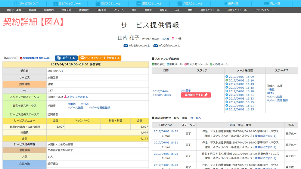Viewport: 301px width, 169px height.
Task: Click the first info@faboc.co.jp address
Action: 139,46
